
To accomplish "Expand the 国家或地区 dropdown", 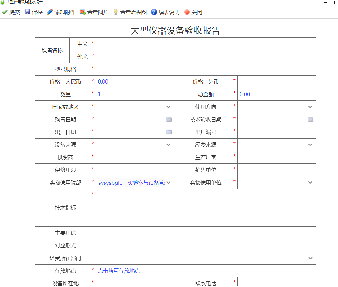I will tap(168, 107).
